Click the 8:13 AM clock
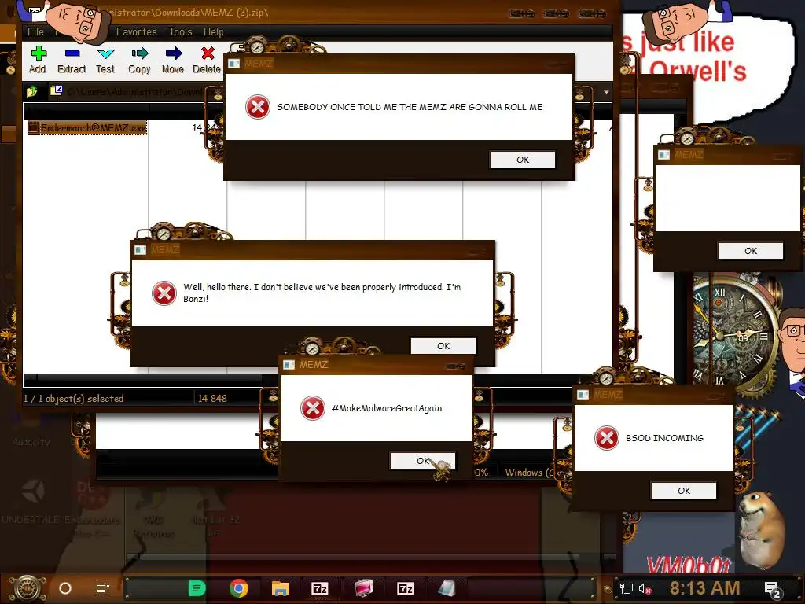The image size is (805, 604). click(x=705, y=588)
